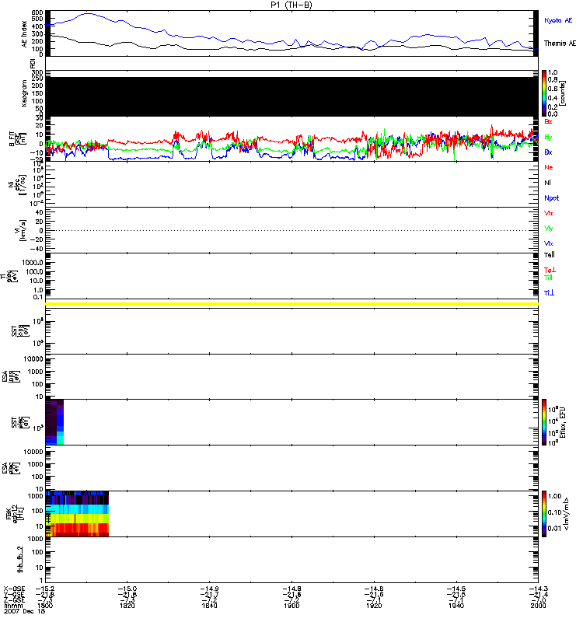Click the <|mV/m|> color bar title
Image resolution: width=583 pixels, height=622 pixels.
[567, 514]
